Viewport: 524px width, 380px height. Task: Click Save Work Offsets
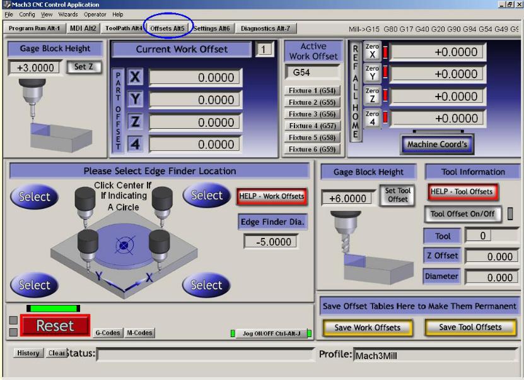[367, 327]
